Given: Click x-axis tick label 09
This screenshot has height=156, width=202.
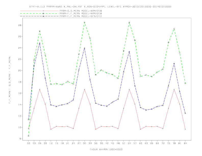Looking at the screenshot, I should [45, 143].
